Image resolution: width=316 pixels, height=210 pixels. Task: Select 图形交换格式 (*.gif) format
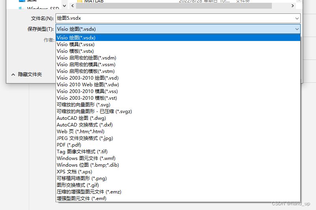pos(178,185)
